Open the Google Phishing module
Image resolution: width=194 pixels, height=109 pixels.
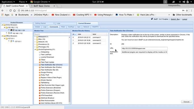[x=46, y=72]
